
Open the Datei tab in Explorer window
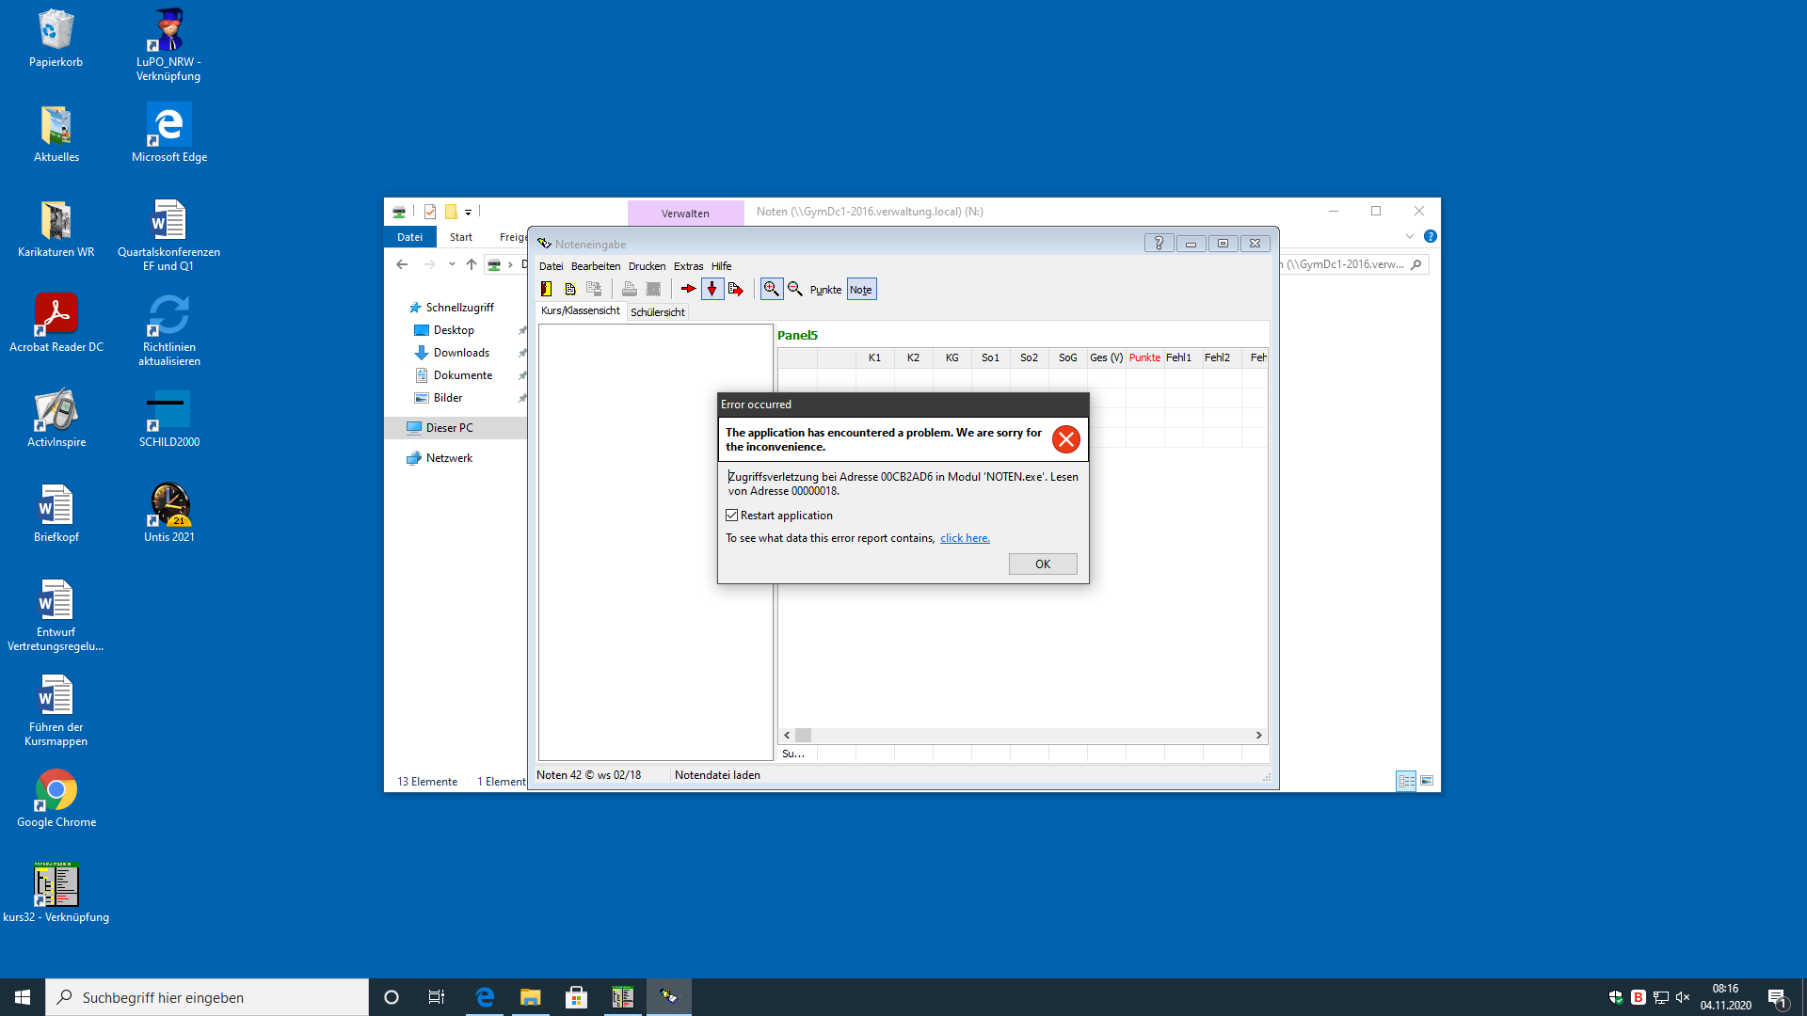[409, 237]
